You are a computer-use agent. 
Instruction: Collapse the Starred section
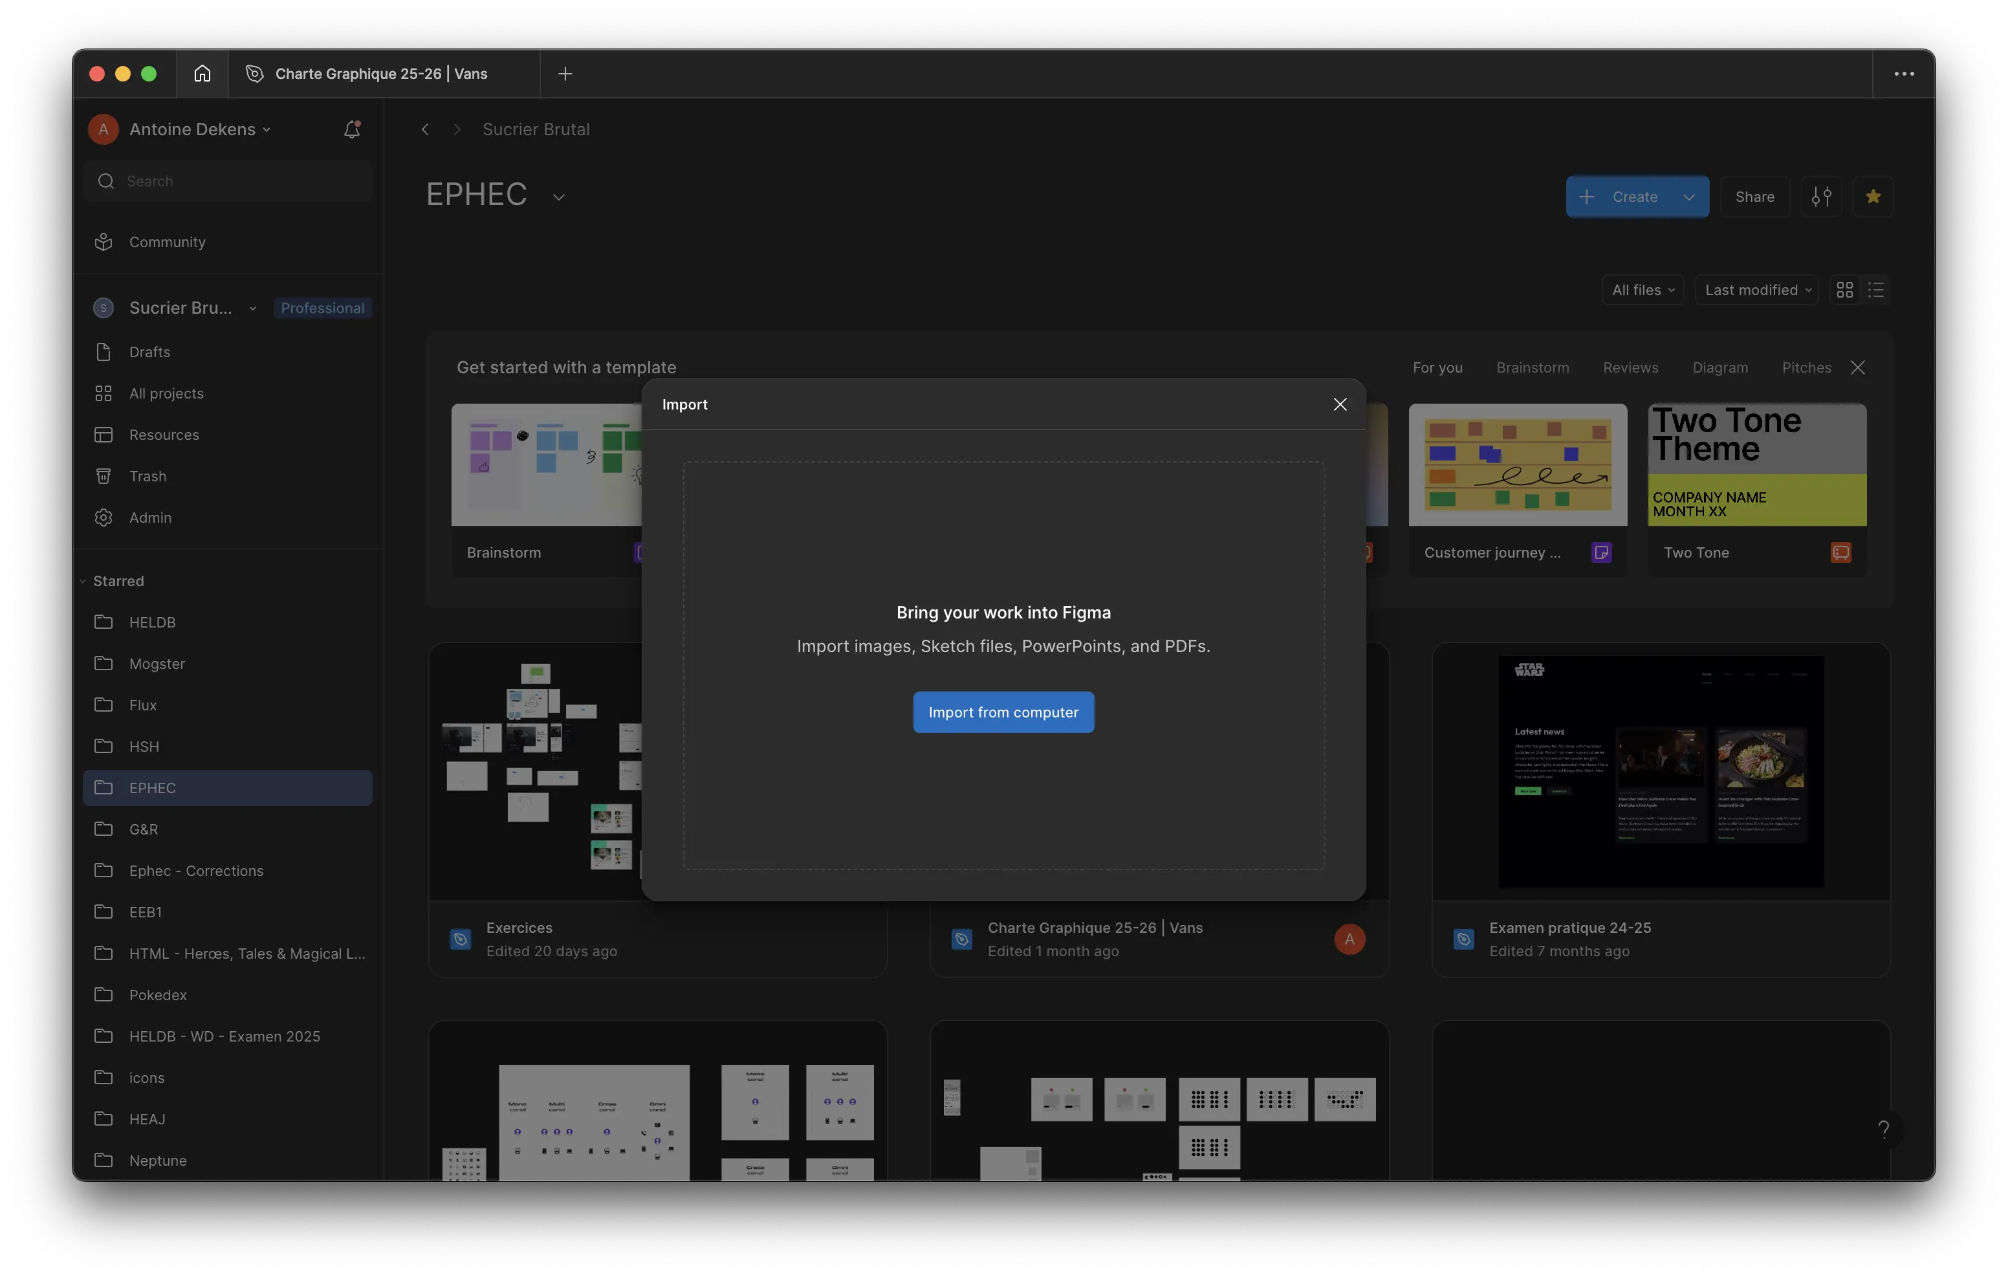pos(83,582)
